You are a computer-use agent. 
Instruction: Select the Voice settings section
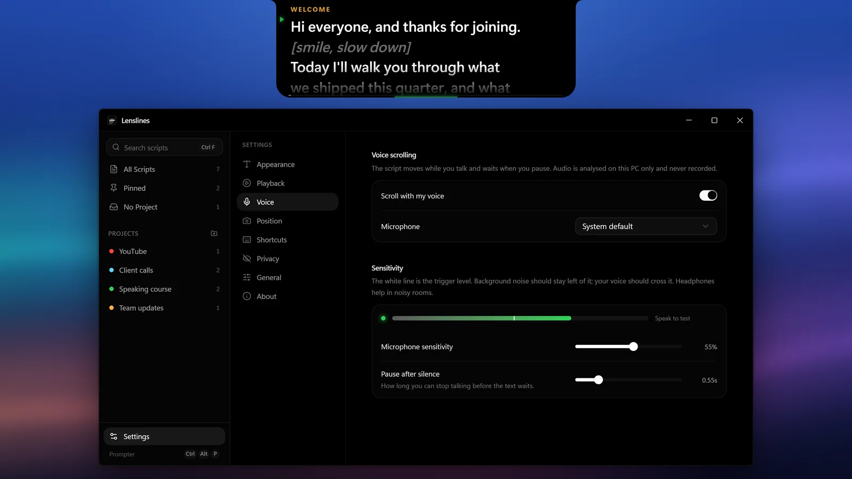pyautogui.click(x=288, y=202)
